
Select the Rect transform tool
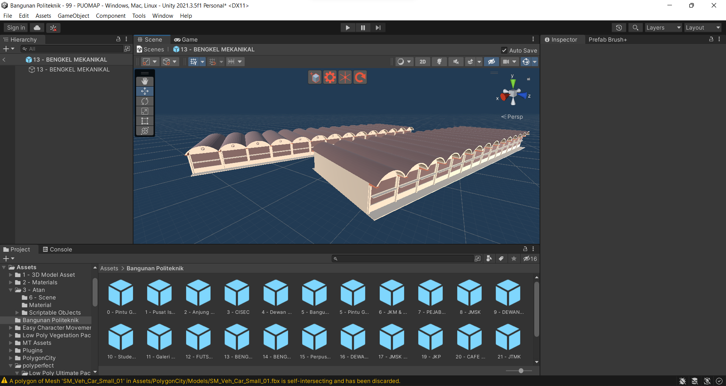(145, 121)
